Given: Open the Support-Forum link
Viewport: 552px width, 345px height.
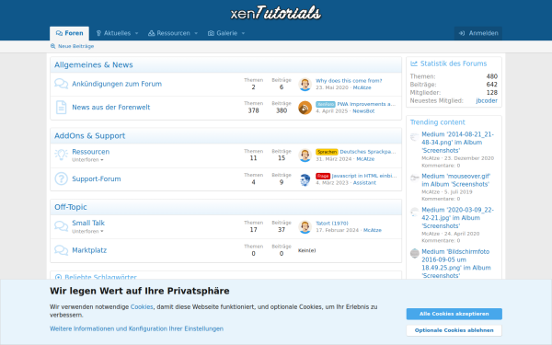Looking at the screenshot, I should click(x=97, y=178).
